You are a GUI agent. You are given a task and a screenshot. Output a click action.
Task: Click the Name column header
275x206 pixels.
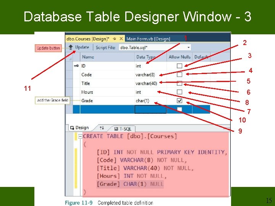coord(107,57)
